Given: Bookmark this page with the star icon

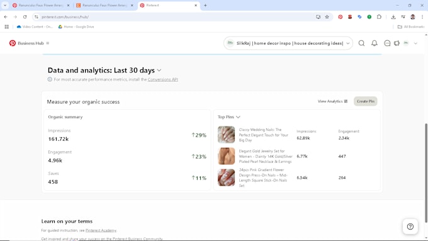Looking at the screenshot, I should (x=327, y=17).
